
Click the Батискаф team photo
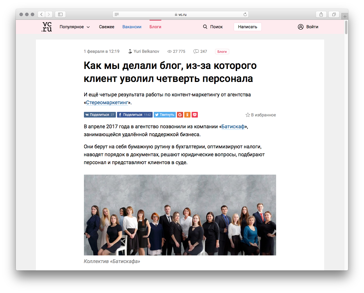click(180, 215)
